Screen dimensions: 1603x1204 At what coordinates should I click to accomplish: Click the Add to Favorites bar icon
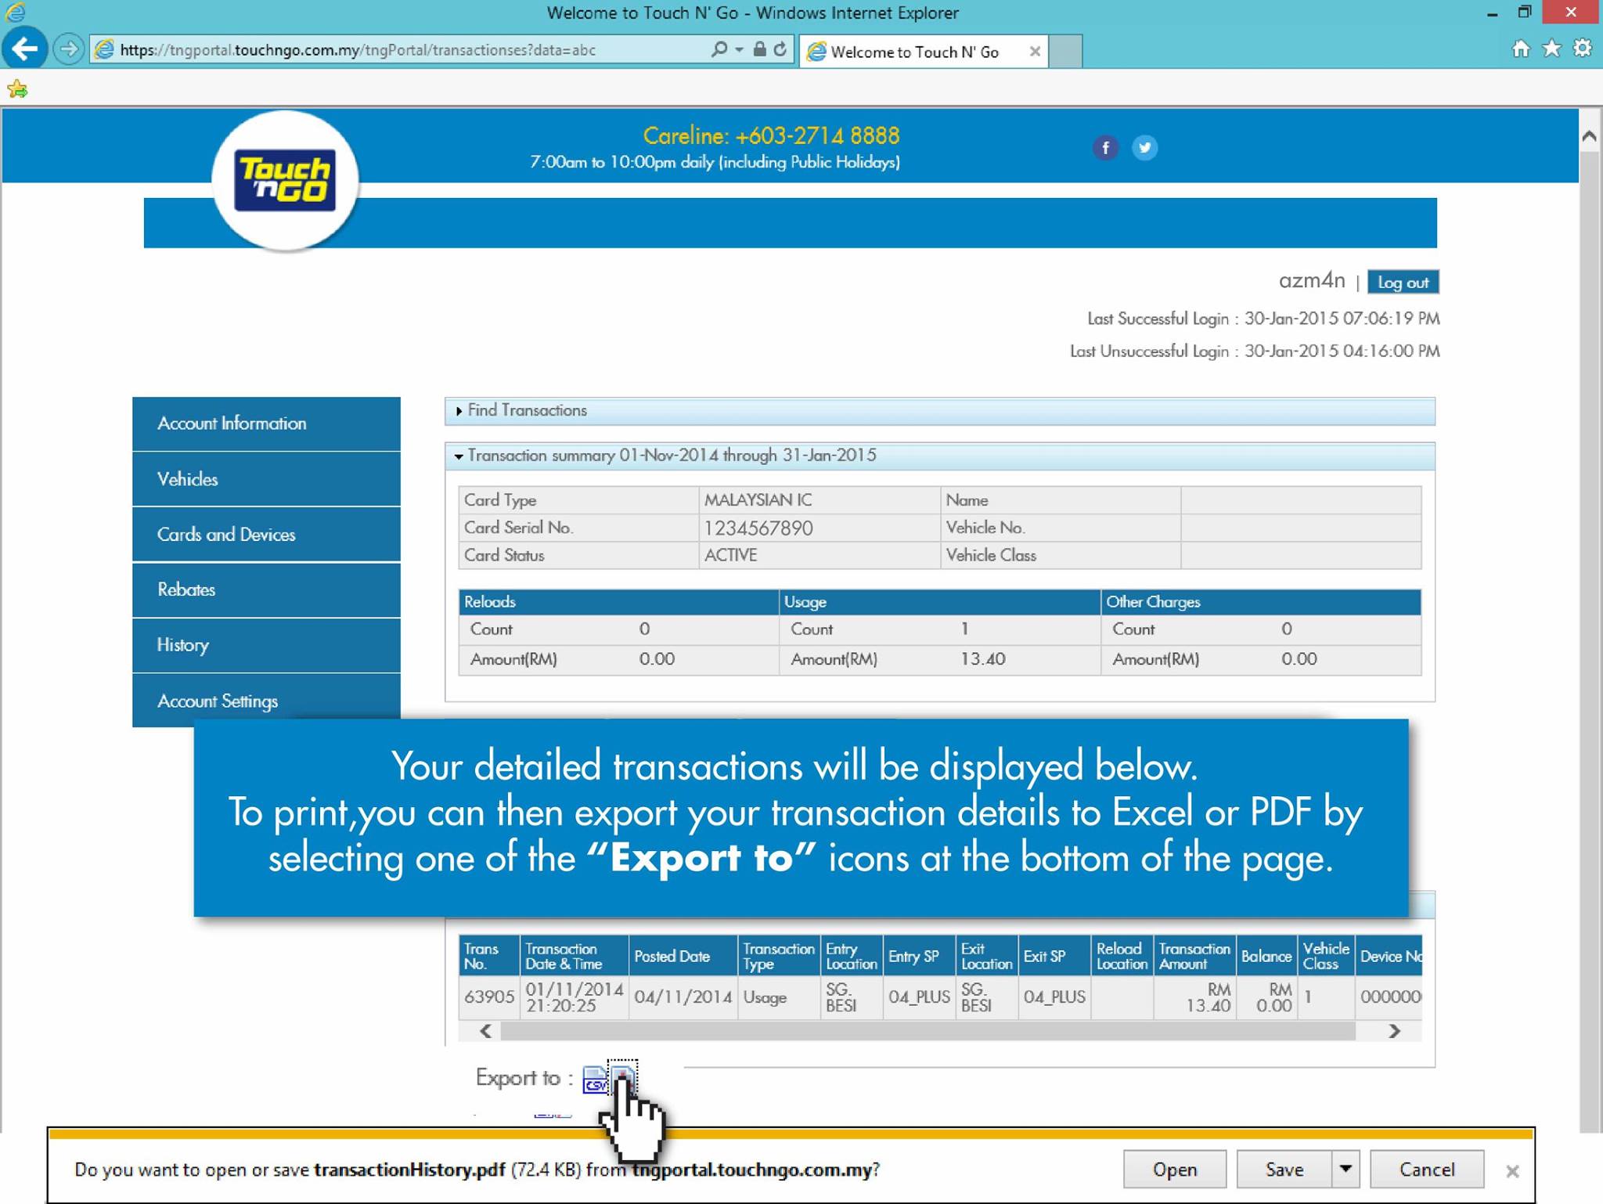(x=17, y=89)
